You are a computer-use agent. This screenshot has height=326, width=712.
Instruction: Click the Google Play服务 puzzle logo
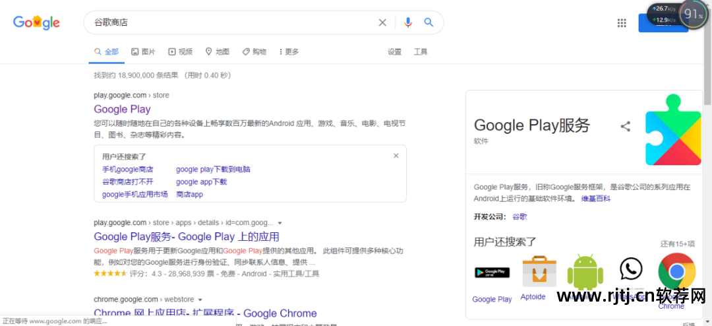point(674,129)
